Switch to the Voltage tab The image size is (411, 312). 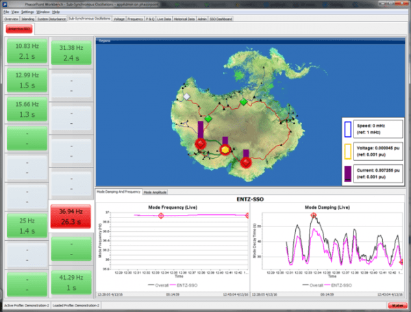[119, 19]
